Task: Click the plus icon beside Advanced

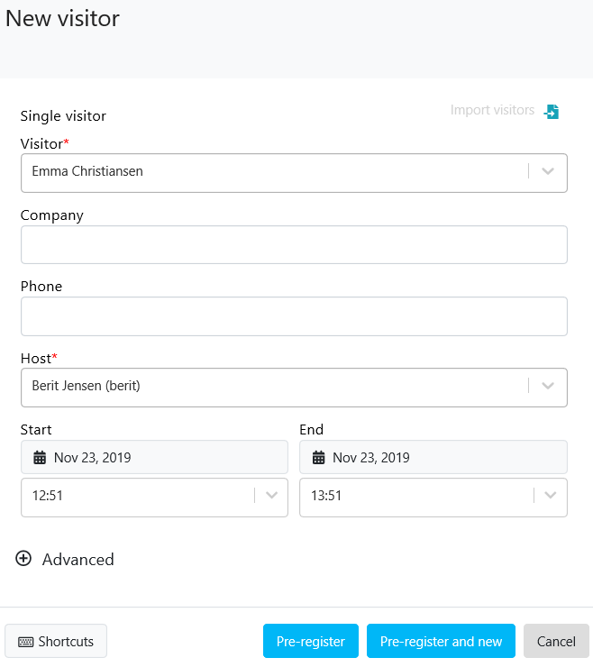Action: click(23, 559)
